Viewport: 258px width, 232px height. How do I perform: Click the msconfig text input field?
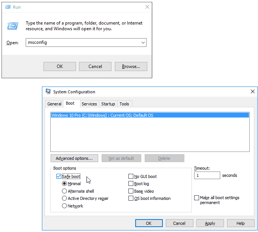click(x=82, y=43)
